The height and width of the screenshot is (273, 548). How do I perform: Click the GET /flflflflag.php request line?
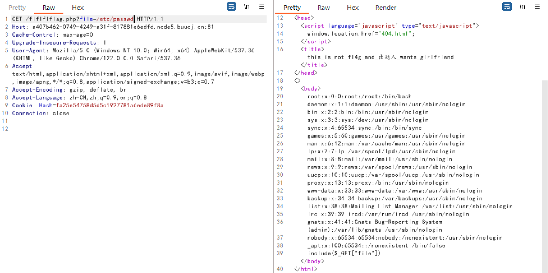click(88, 19)
